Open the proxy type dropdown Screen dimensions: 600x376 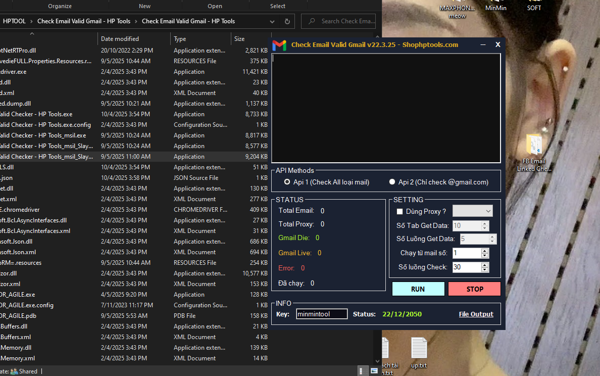point(472,211)
